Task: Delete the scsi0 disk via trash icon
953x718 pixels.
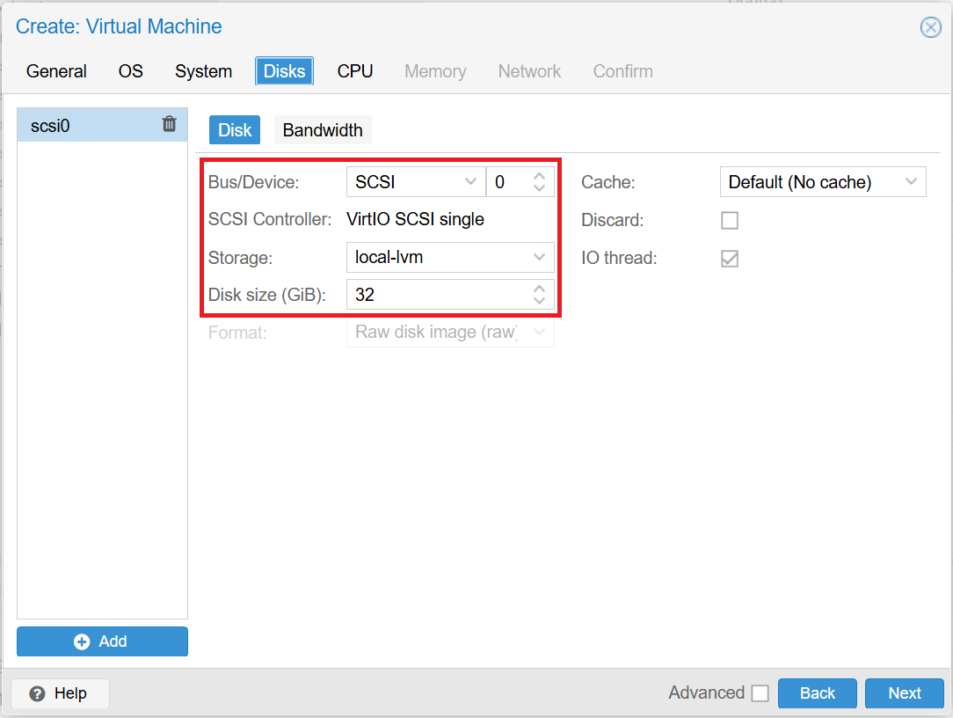Action: tap(169, 124)
